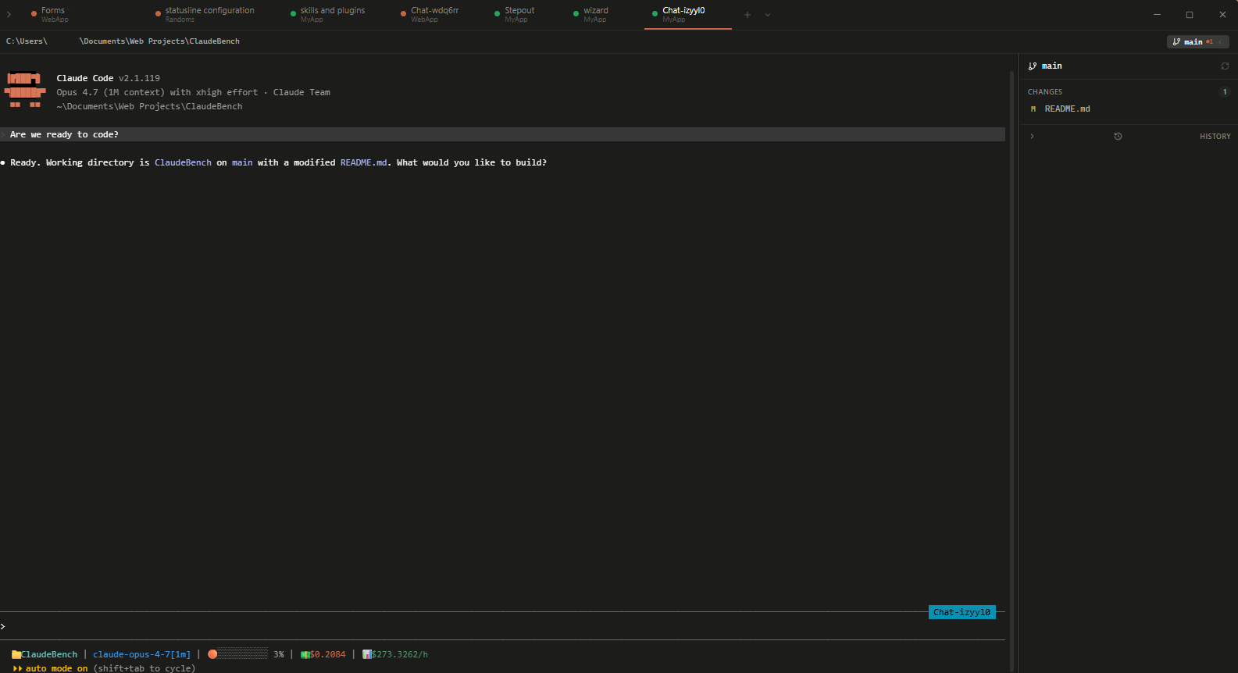Open the wizard tab
Image resolution: width=1238 pixels, height=673 pixels.
point(590,14)
